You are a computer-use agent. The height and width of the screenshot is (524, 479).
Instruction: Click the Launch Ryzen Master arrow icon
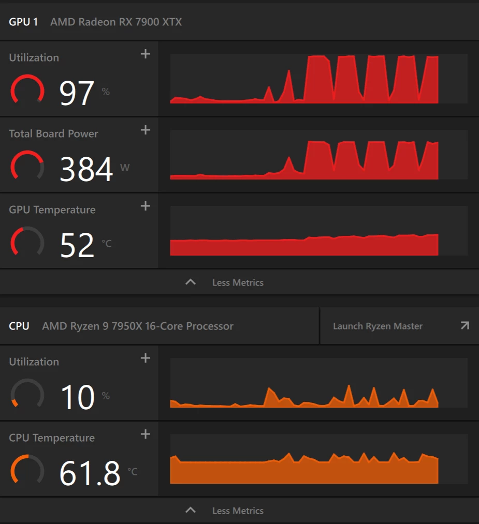click(465, 325)
